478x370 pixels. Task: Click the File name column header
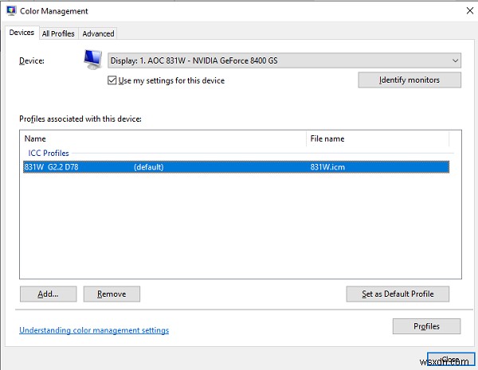(378, 138)
